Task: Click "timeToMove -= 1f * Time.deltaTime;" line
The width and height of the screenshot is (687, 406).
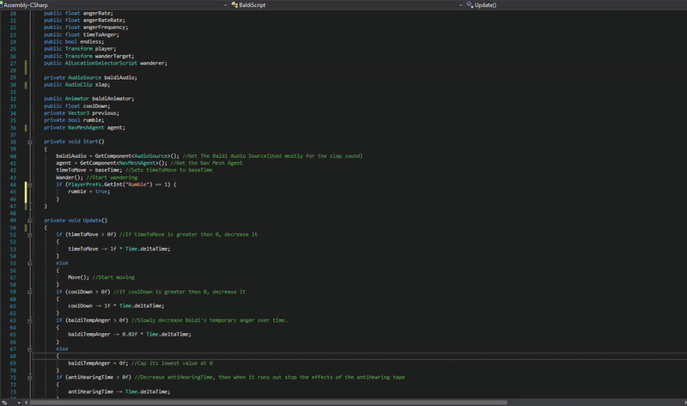Action: (119, 249)
